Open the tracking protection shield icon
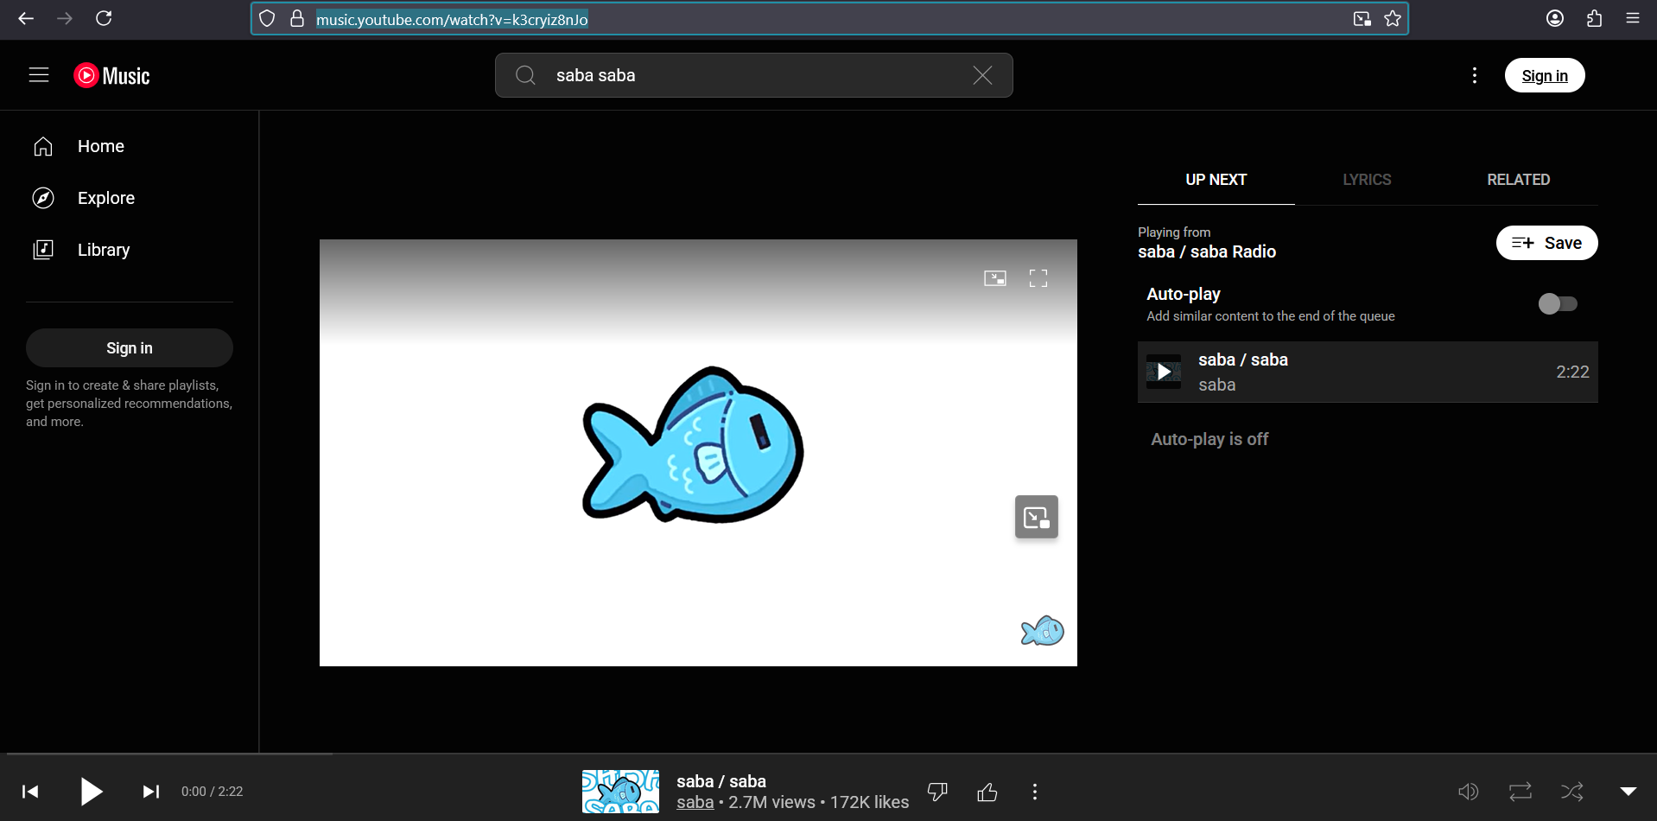 coord(267,19)
